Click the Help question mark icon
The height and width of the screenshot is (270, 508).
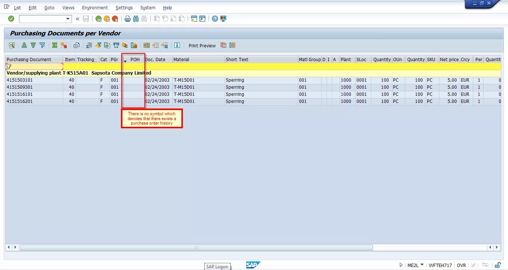coord(215,19)
